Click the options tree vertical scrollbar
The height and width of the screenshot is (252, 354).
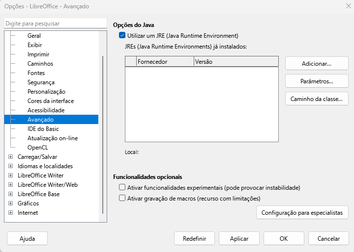coord(103,135)
